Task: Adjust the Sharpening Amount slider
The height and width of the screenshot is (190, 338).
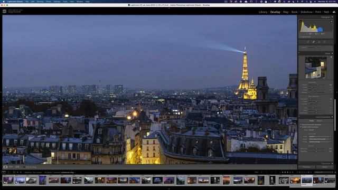Action: pyautogui.click(x=318, y=85)
